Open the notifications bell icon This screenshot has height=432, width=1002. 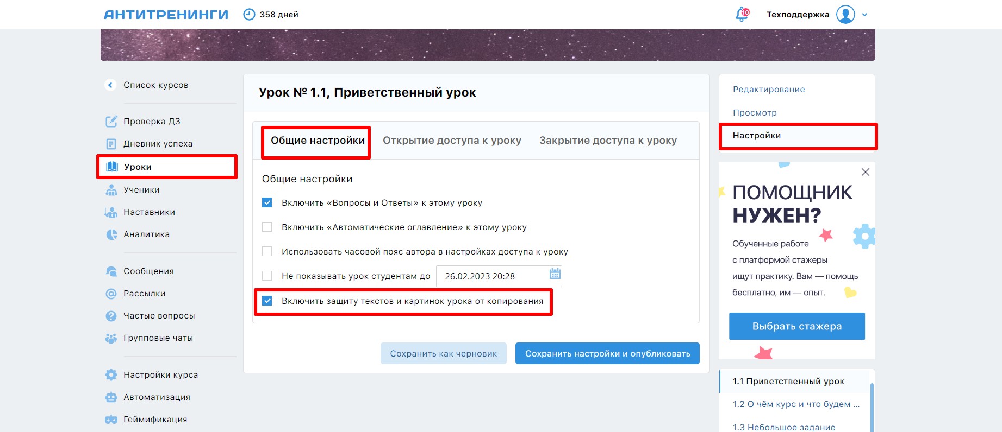coord(742,15)
